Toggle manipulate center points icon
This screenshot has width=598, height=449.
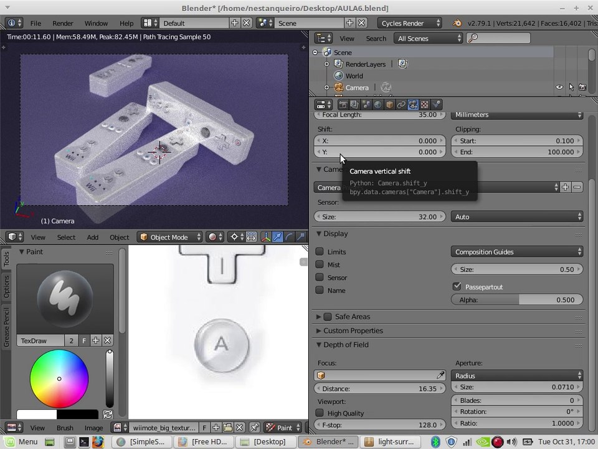pos(251,237)
